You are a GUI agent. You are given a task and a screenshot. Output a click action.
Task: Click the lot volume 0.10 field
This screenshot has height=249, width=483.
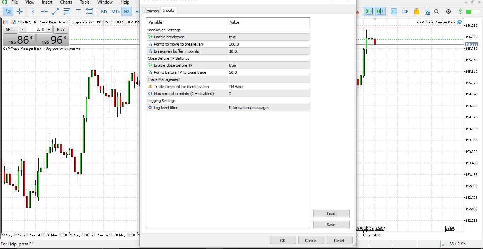pos(36,29)
